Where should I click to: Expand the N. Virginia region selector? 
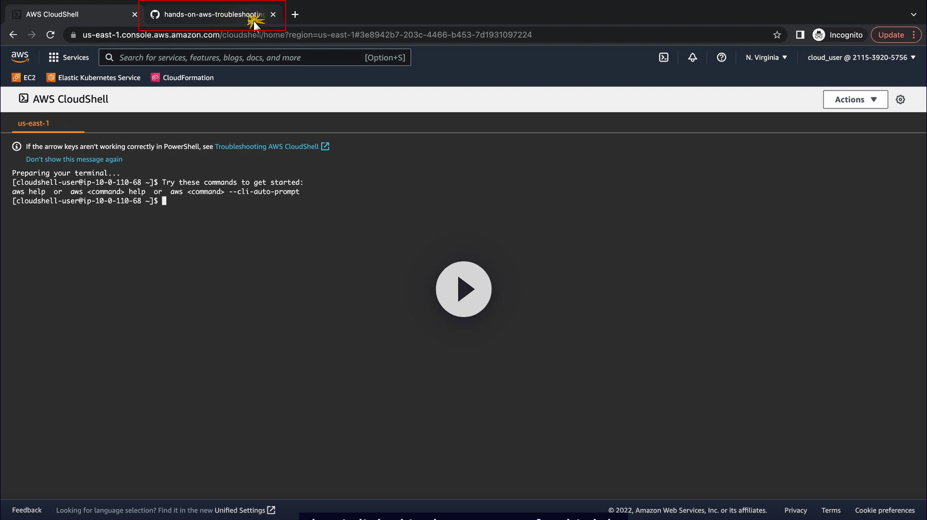pyautogui.click(x=766, y=57)
